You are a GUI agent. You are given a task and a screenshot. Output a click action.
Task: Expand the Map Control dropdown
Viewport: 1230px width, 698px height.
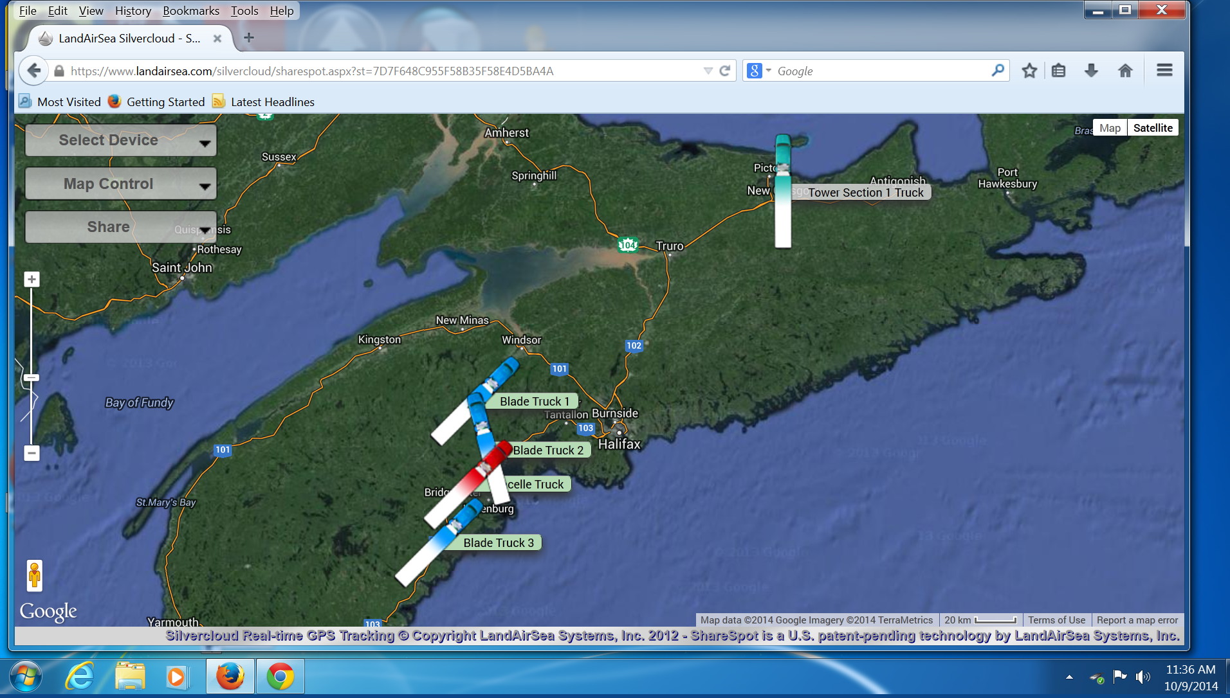coord(121,184)
